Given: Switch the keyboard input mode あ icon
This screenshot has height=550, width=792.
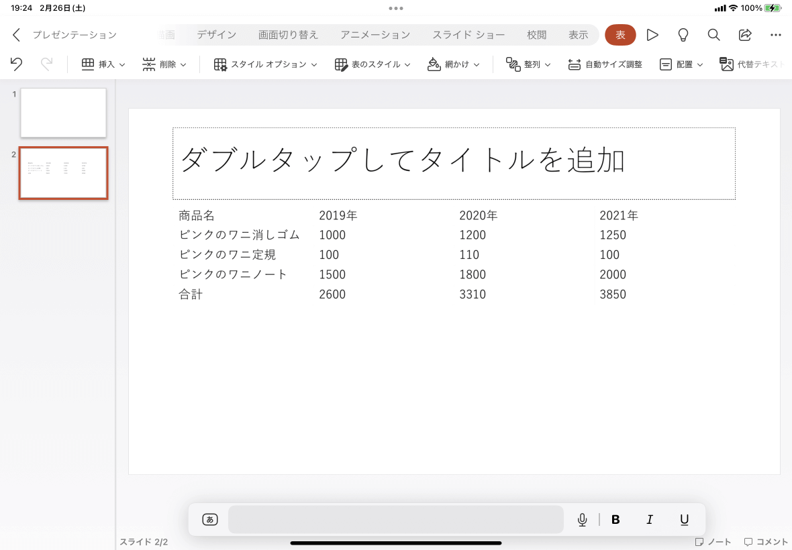Looking at the screenshot, I should pyautogui.click(x=210, y=519).
